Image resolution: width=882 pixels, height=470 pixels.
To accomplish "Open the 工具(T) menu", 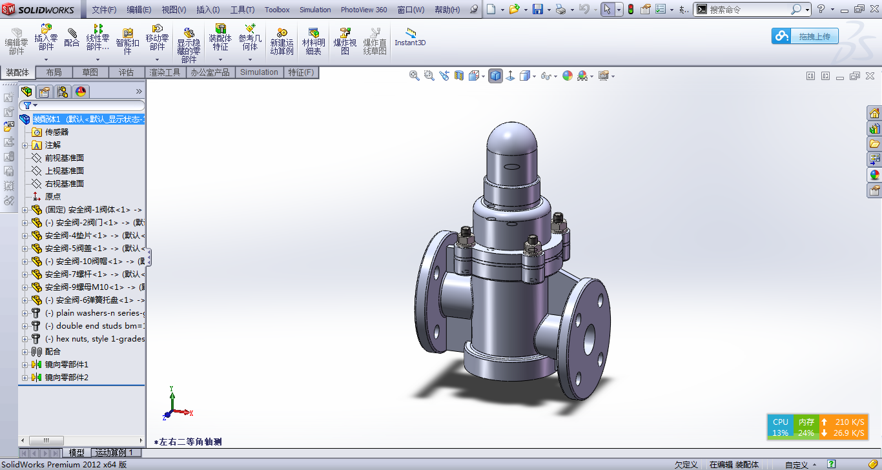I will (242, 10).
